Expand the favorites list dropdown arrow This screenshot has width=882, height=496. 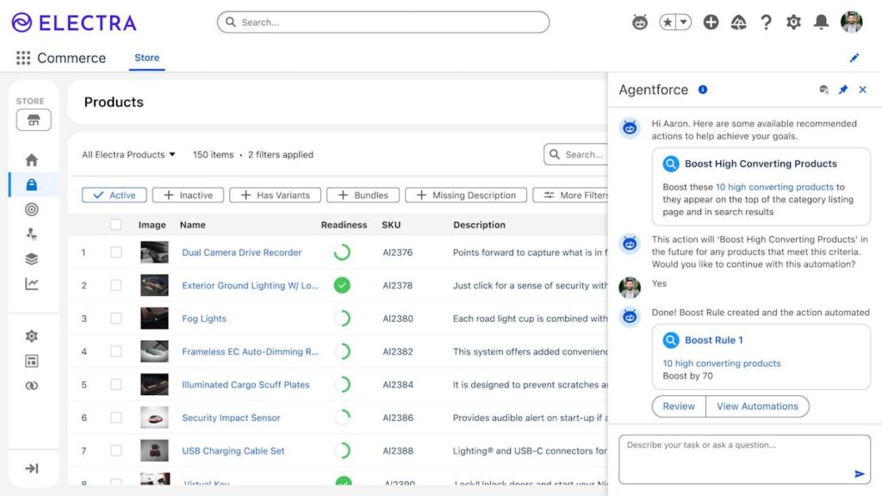(x=683, y=22)
